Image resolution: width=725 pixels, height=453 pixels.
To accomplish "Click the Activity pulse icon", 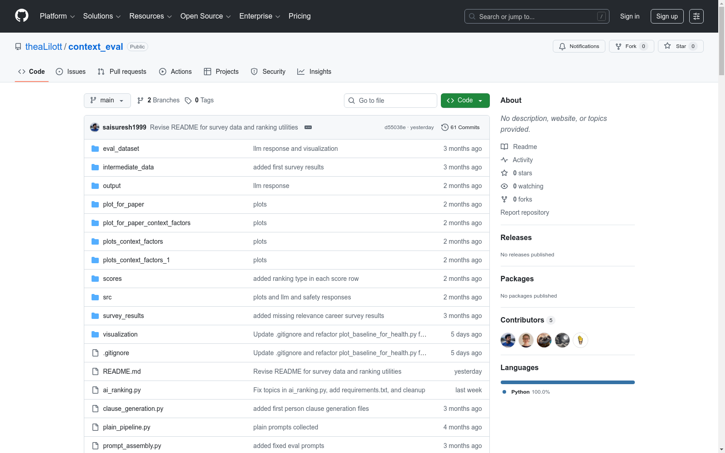I will click(504, 160).
